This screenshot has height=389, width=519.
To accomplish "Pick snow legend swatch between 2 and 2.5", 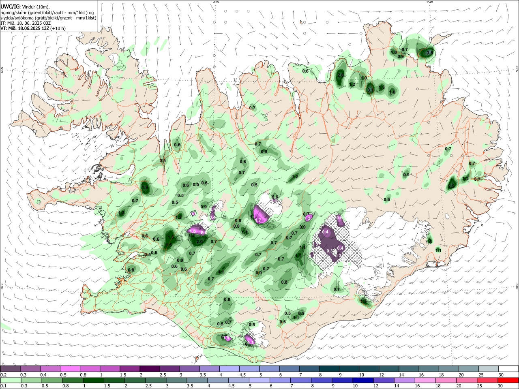I will 150,369.
